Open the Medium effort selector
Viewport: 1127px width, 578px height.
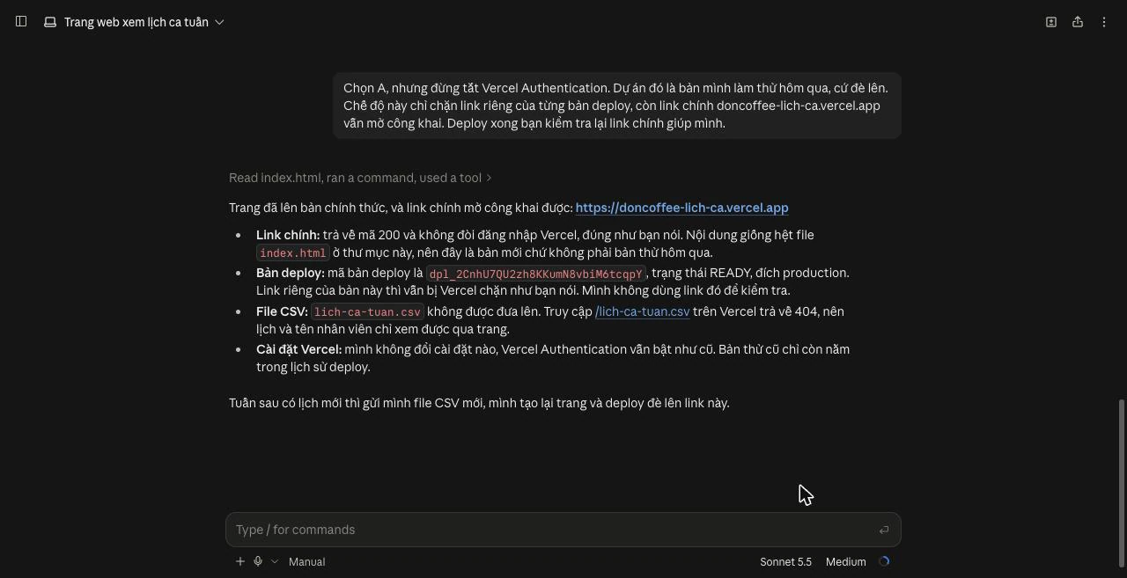(x=845, y=561)
